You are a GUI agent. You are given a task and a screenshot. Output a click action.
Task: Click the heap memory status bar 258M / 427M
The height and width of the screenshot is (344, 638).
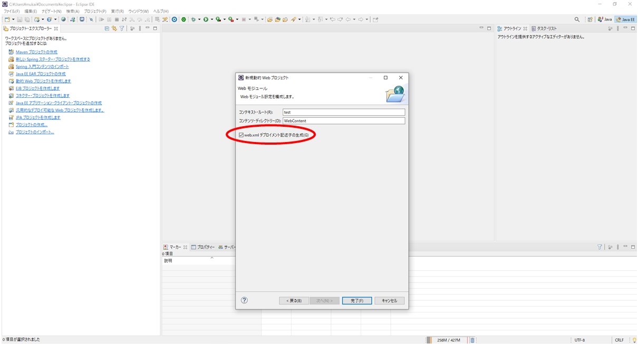point(448,340)
